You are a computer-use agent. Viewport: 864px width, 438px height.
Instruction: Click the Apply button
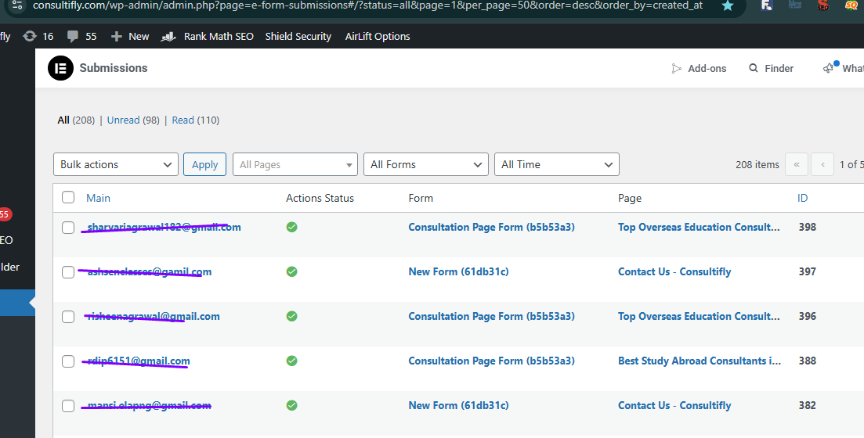(x=205, y=164)
